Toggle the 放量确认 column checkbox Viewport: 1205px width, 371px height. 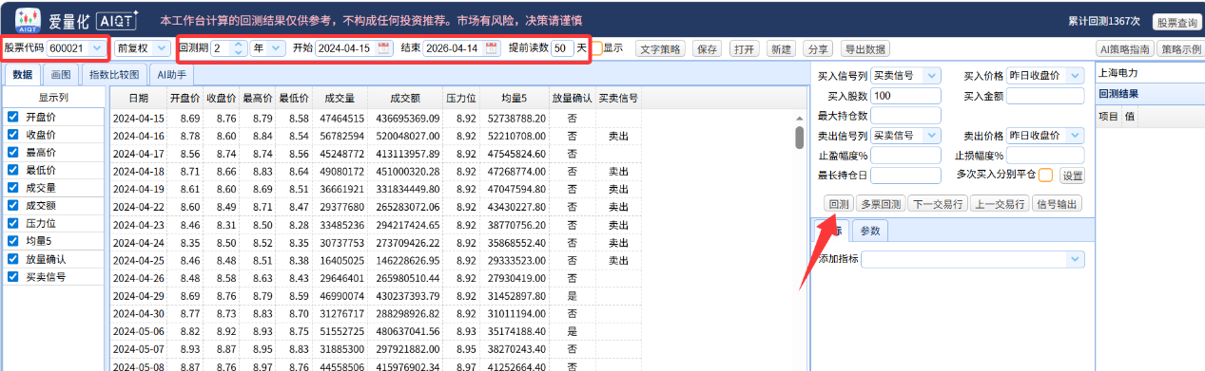pos(12,258)
